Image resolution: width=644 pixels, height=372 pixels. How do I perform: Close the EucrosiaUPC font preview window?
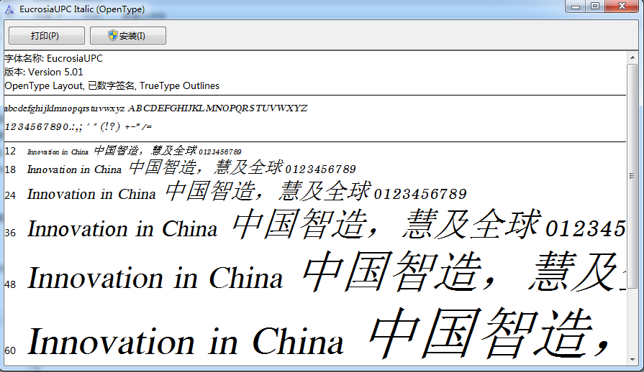(x=622, y=6)
